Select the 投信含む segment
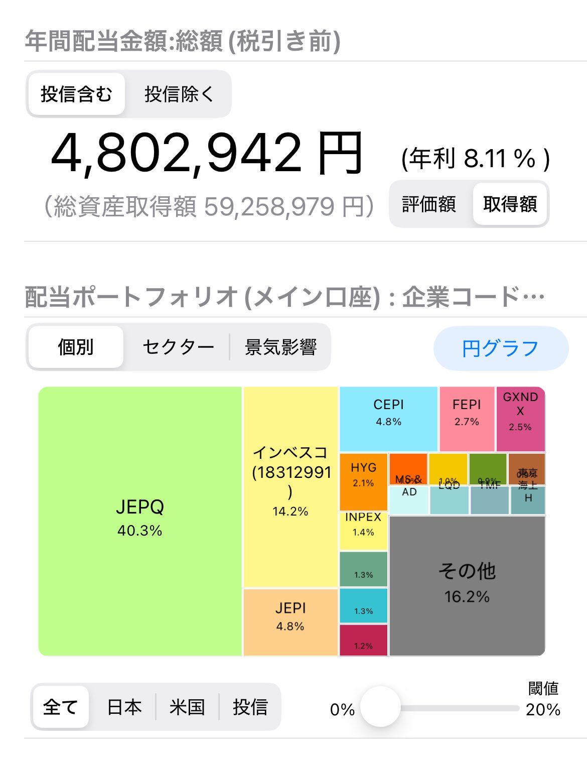The image size is (587, 764). 76,94
